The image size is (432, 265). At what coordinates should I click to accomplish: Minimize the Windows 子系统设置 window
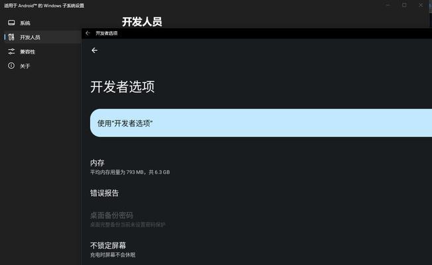click(x=388, y=5)
